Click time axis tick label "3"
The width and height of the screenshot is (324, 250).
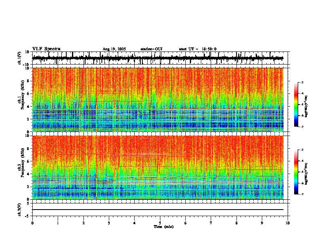tap(109, 223)
